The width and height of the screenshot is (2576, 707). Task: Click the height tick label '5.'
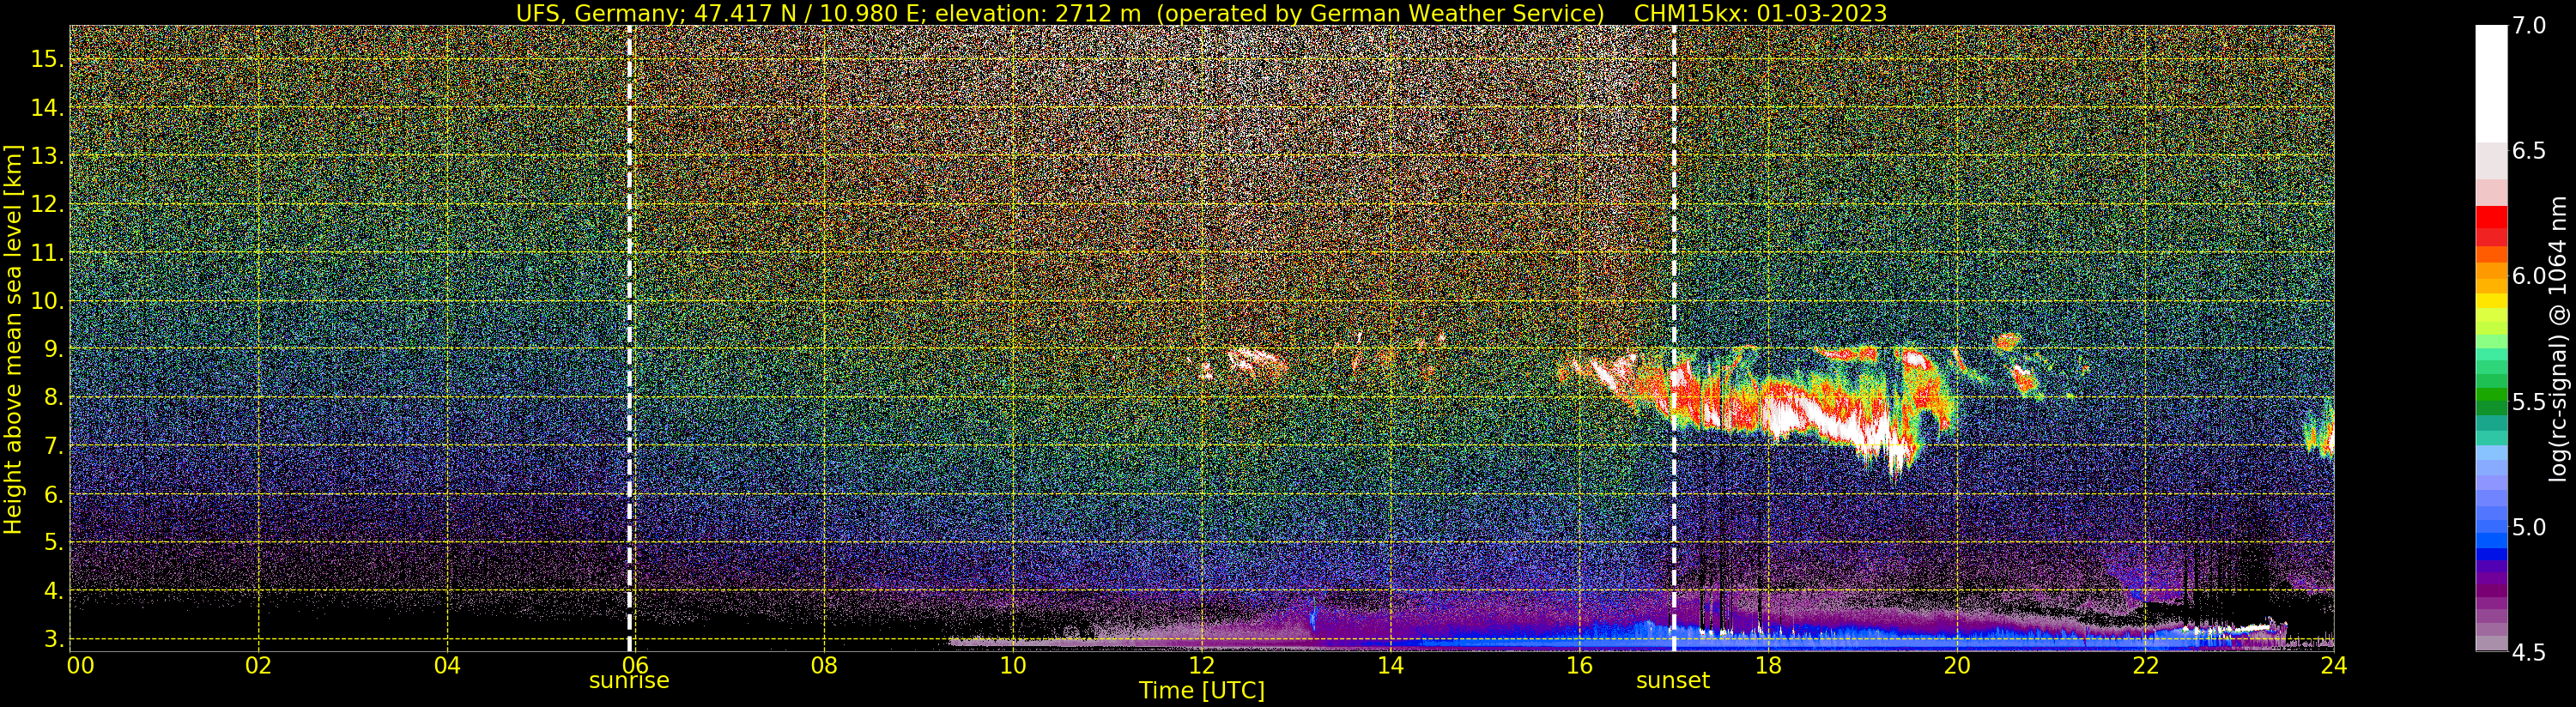point(53,542)
